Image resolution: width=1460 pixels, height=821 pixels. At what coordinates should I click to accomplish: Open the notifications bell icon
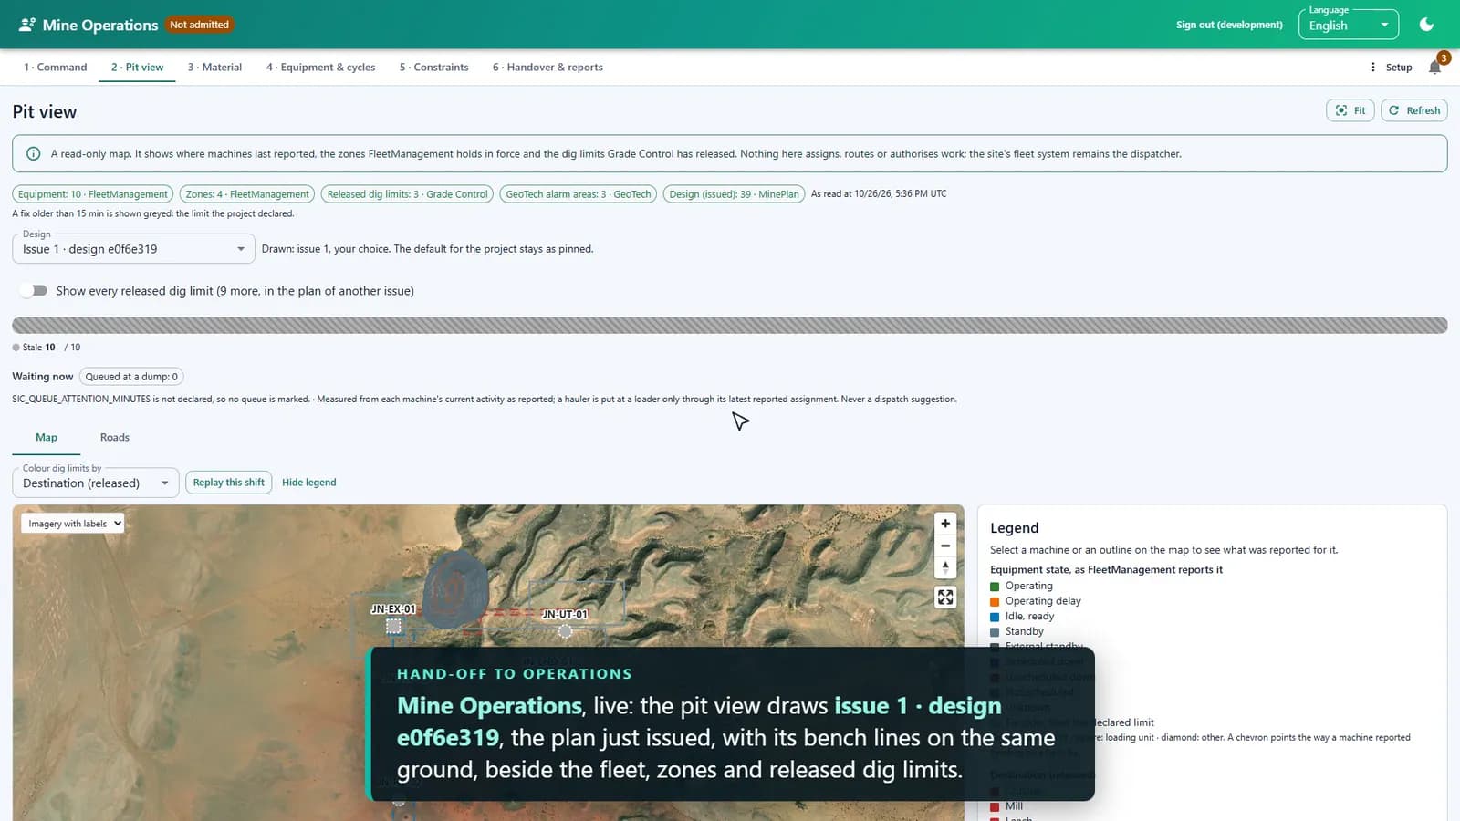tap(1434, 67)
